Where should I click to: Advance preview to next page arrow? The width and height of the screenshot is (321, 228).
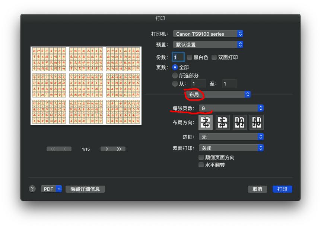click(x=106, y=148)
